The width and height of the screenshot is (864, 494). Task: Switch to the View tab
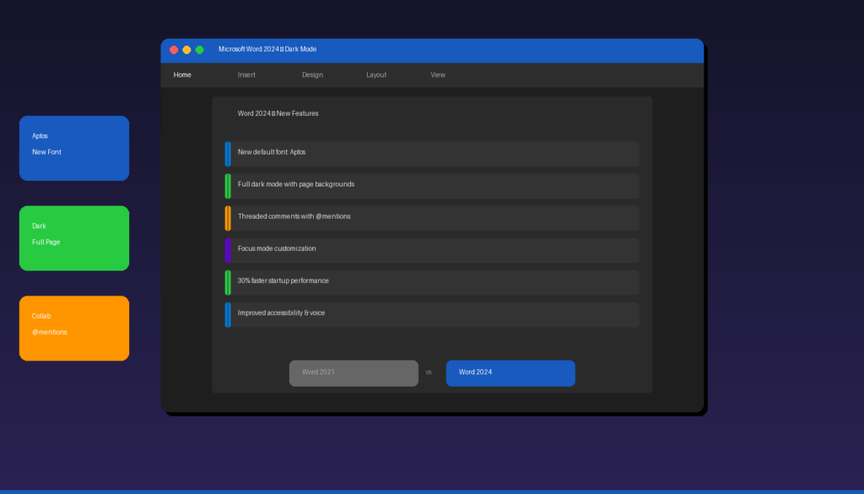click(437, 75)
